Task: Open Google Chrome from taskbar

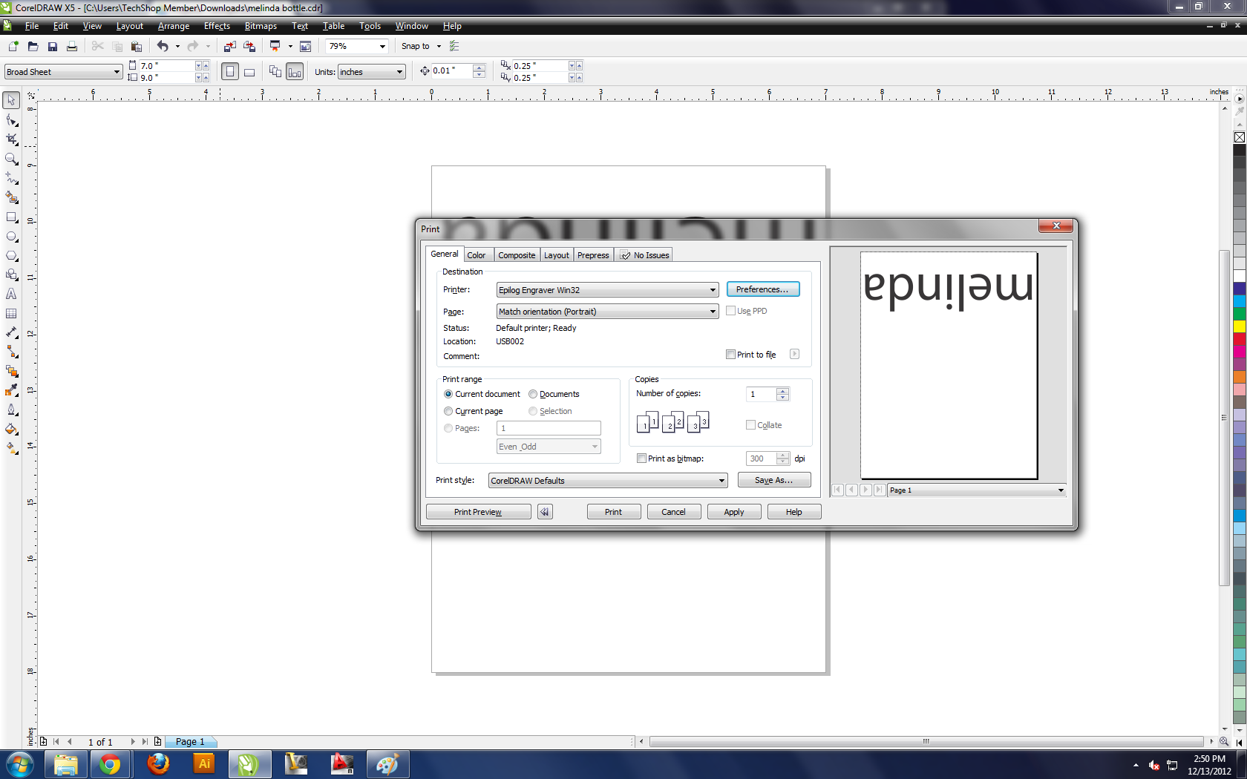Action: tap(110, 764)
